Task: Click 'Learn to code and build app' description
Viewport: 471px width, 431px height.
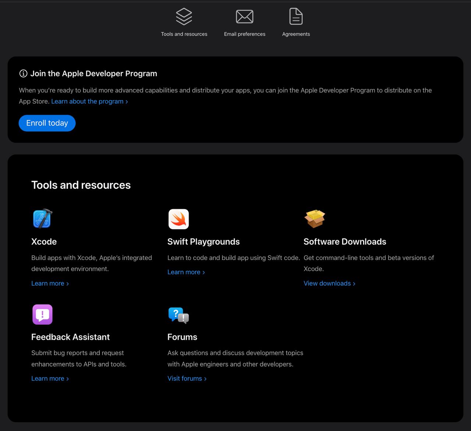Action: pyautogui.click(x=234, y=258)
